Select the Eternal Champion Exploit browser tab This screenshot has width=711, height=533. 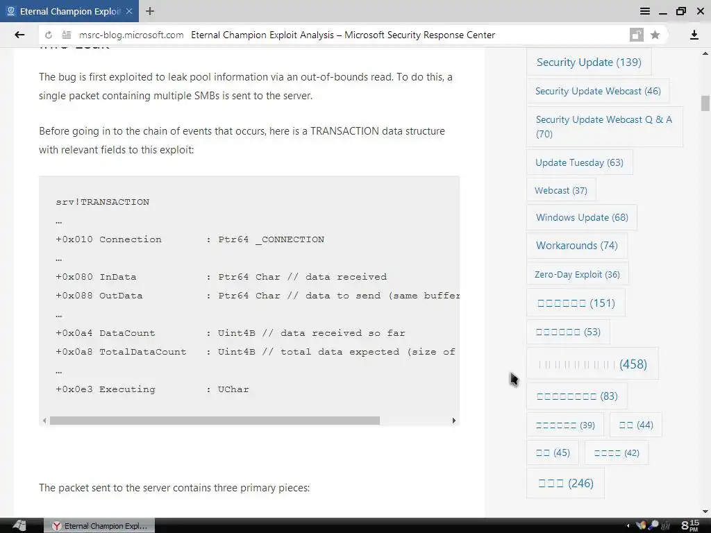tap(69, 11)
